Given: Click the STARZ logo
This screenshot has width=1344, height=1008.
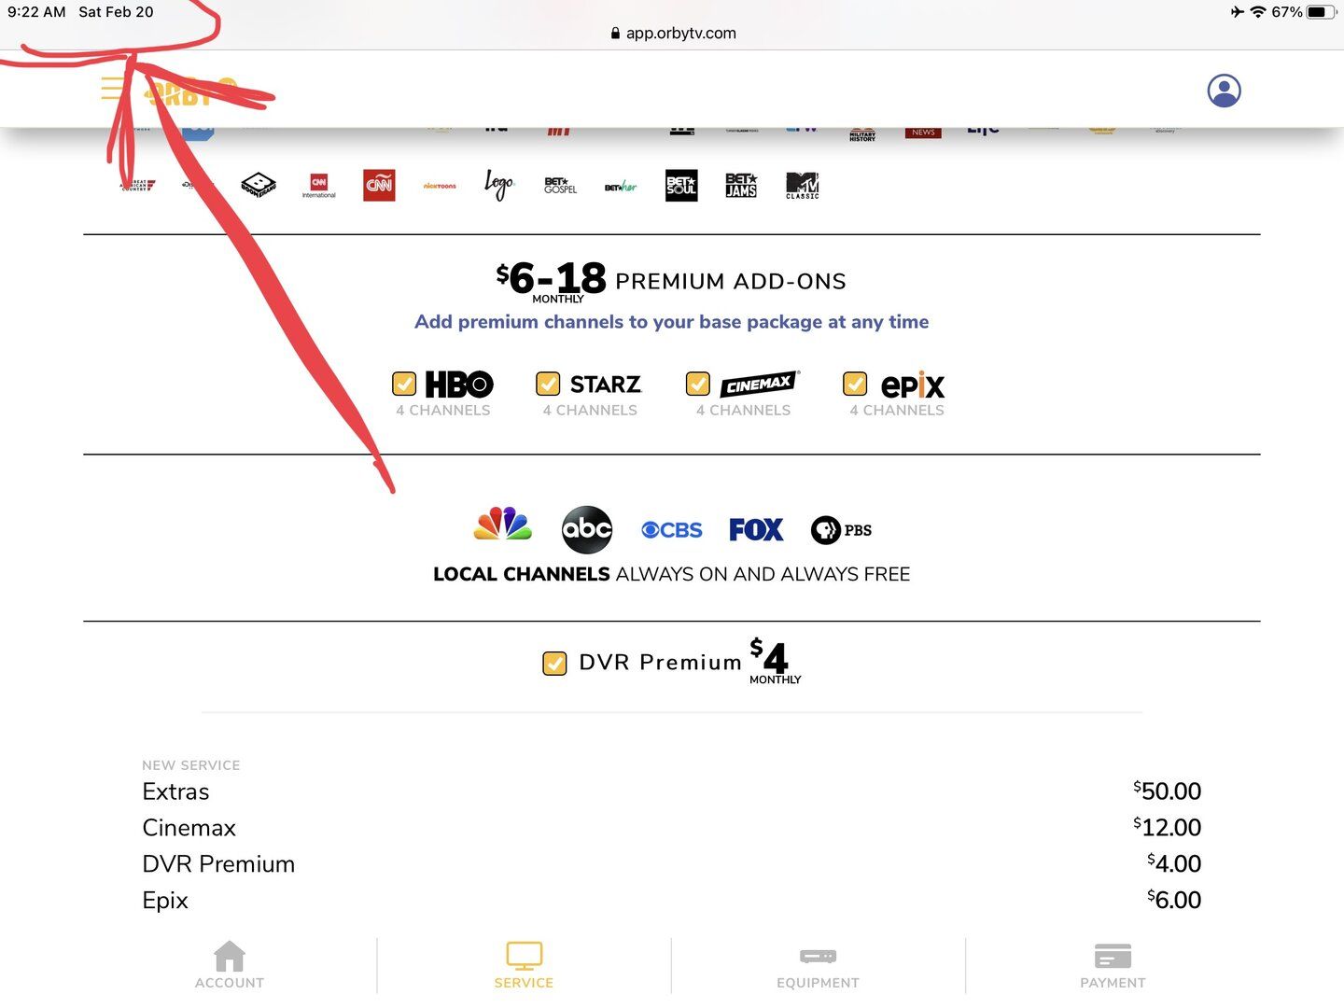Looking at the screenshot, I should [606, 385].
